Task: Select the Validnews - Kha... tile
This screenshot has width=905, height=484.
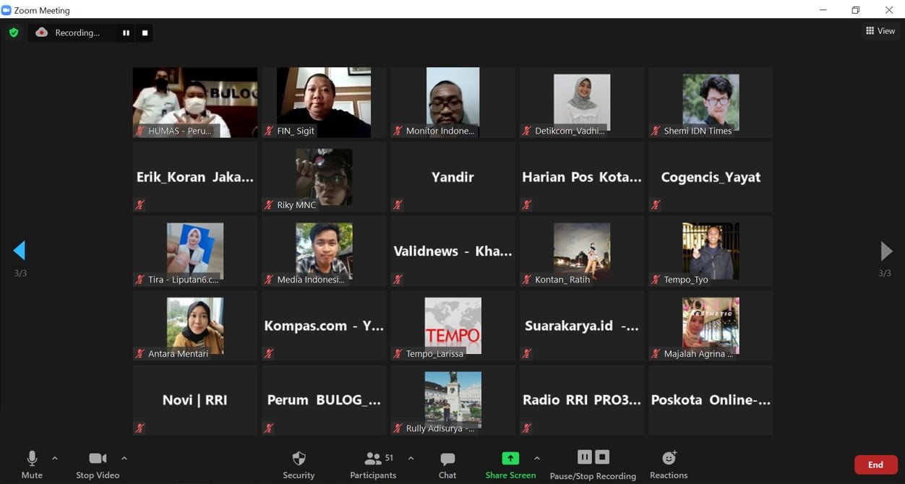Action: (x=452, y=251)
